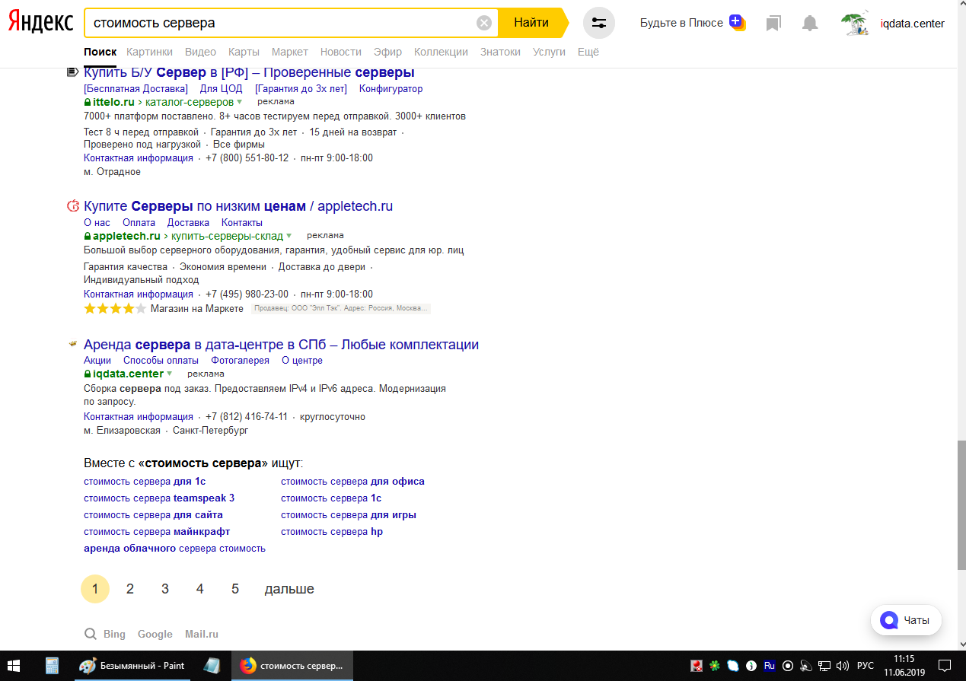
Task: Repeat the search in Google
Action: point(155,634)
